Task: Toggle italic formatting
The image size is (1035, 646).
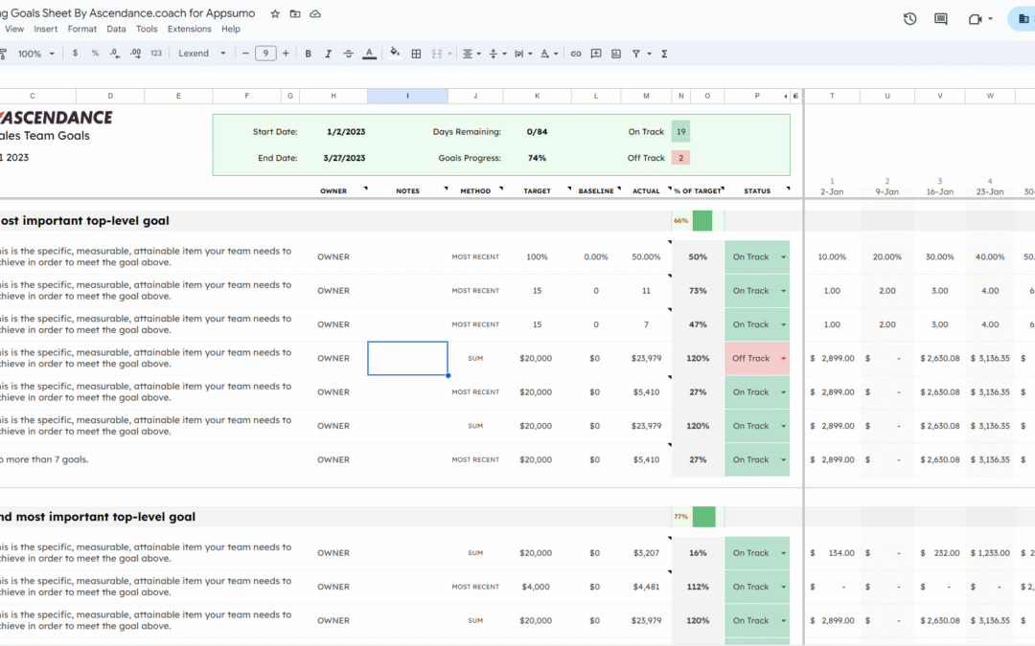Action: pos(328,54)
